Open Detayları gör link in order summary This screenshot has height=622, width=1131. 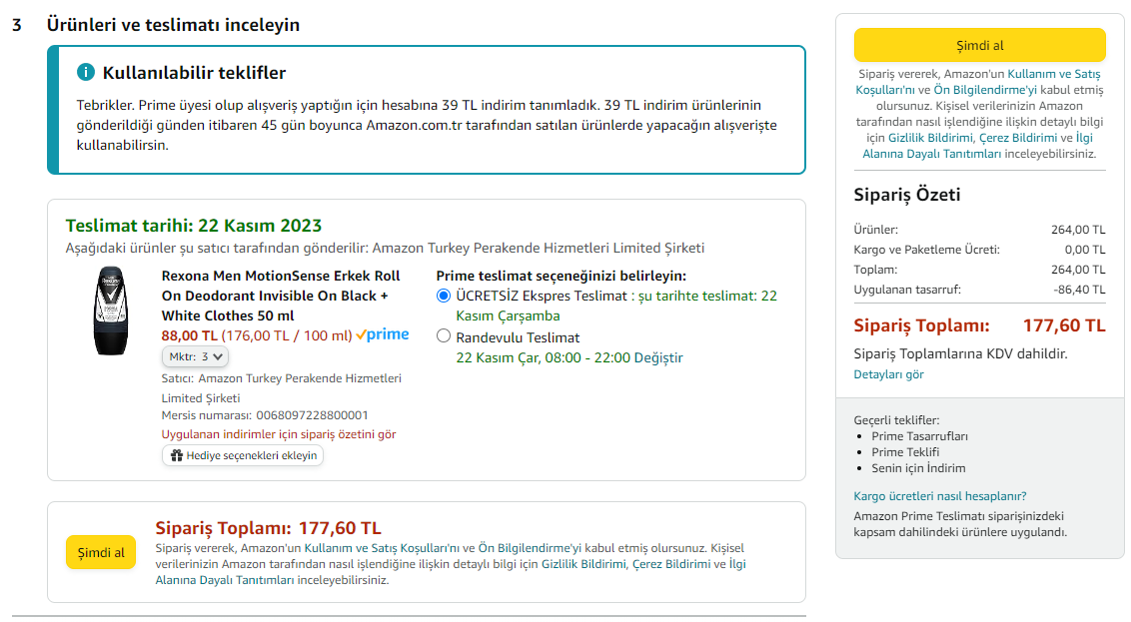pyautogui.click(x=888, y=374)
